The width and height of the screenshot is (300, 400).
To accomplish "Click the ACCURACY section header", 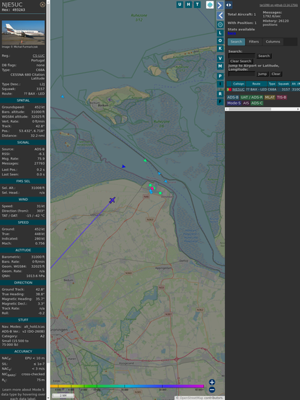I will [x=23, y=352].
